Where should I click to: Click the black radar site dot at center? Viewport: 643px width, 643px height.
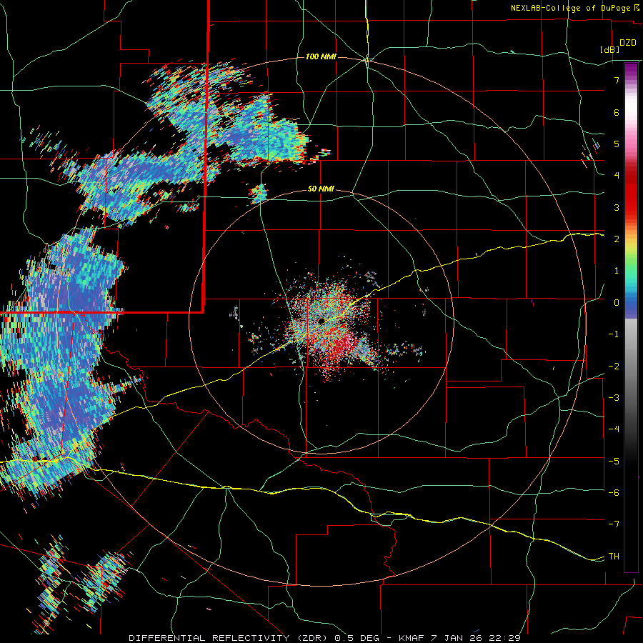click(321, 321)
